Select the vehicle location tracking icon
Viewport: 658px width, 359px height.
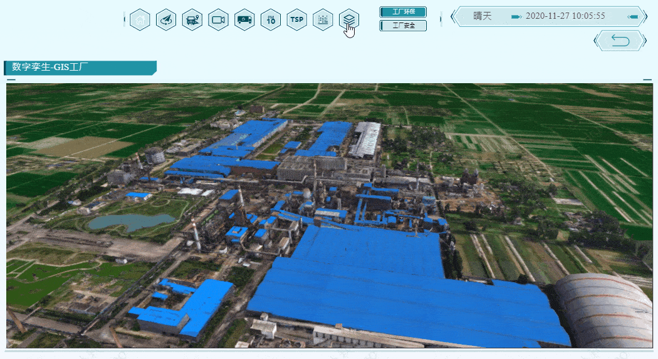[x=192, y=19]
